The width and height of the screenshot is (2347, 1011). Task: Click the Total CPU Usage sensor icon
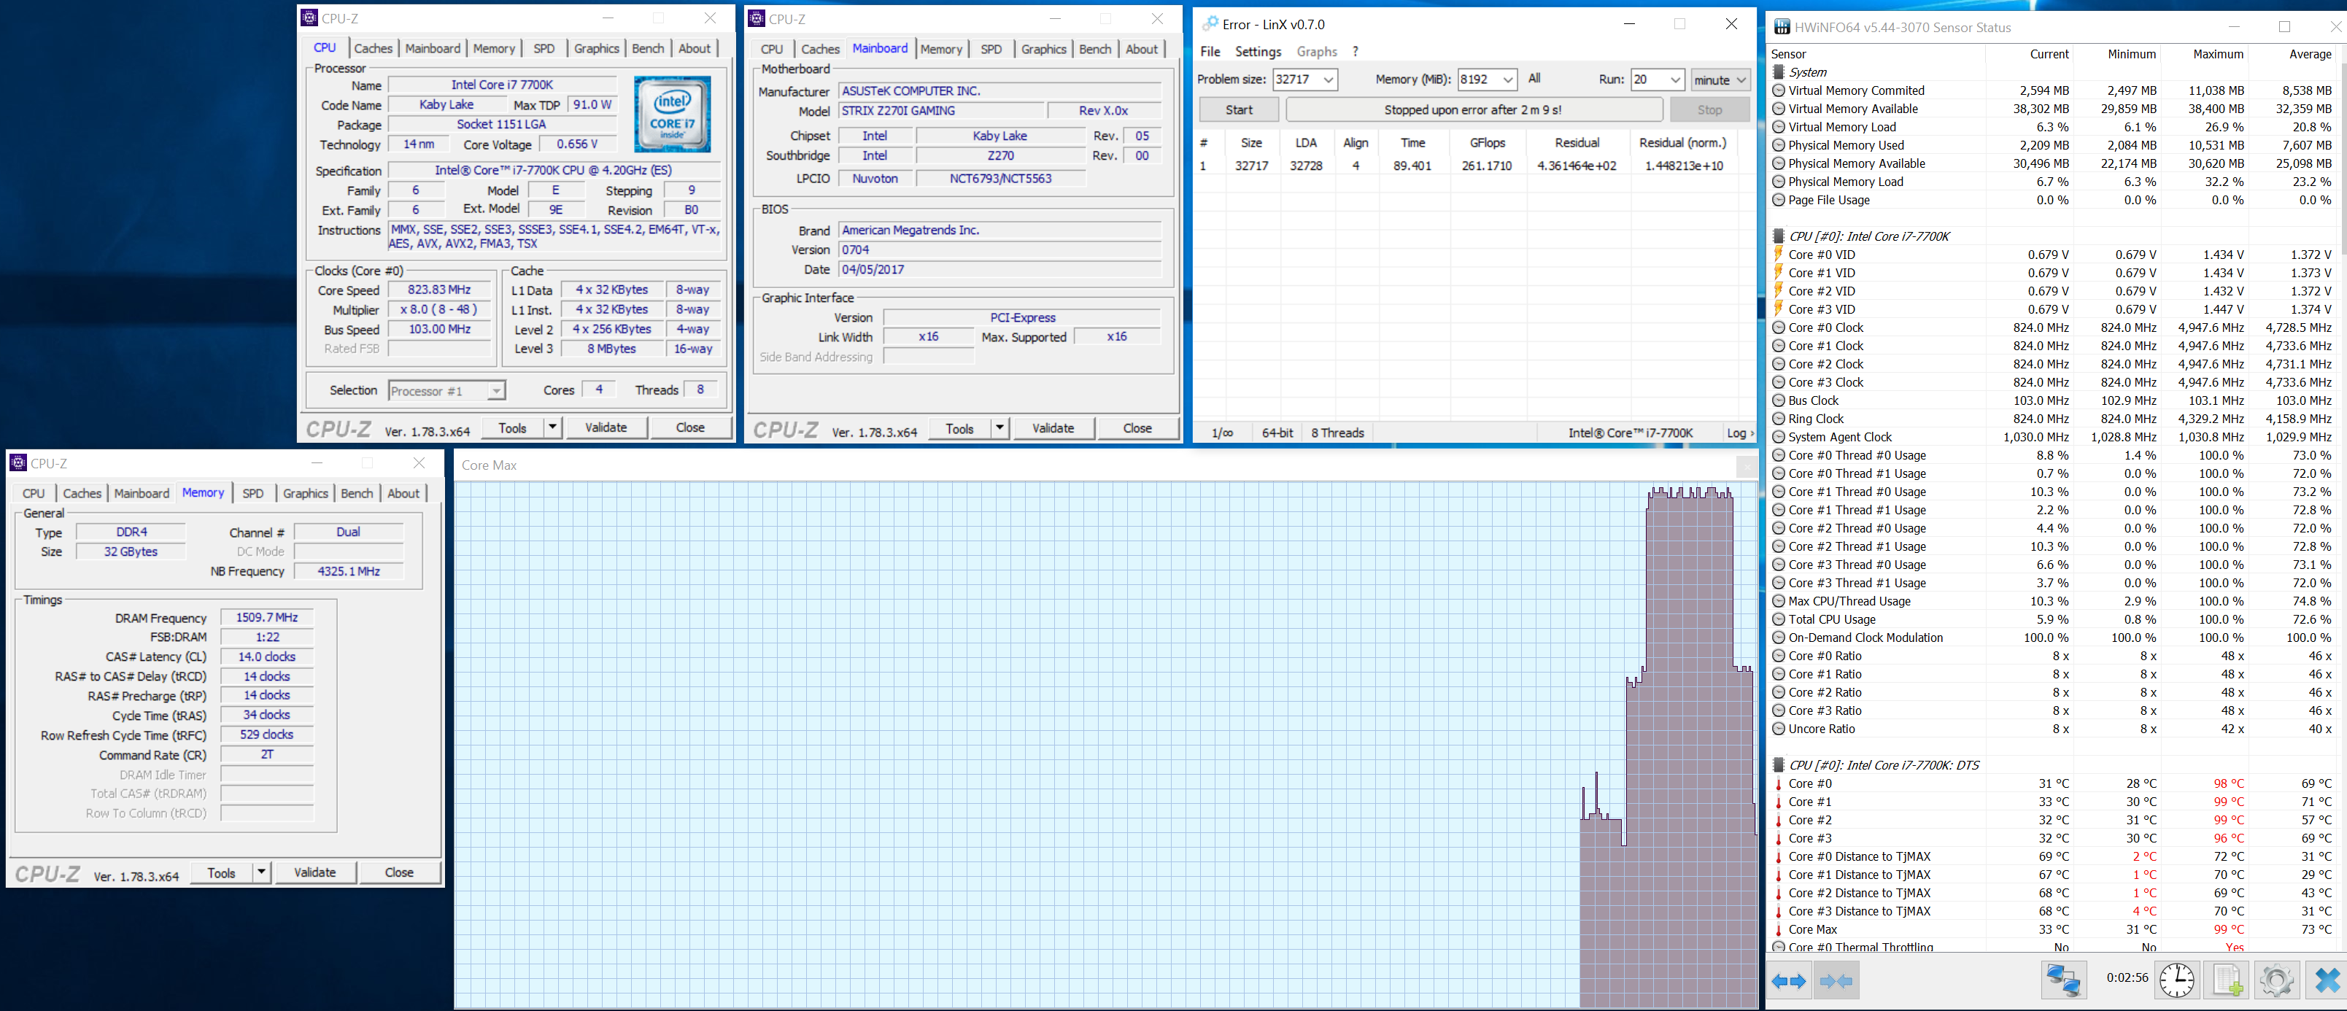coord(1779,619)
